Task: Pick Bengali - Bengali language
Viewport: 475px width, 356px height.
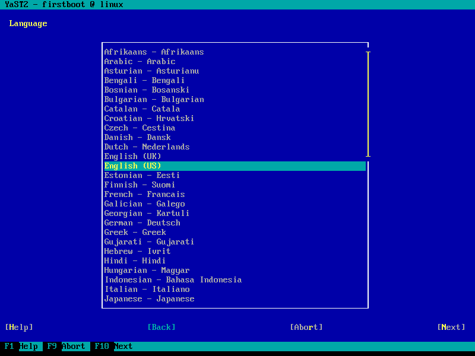Action: coord(144,81)
